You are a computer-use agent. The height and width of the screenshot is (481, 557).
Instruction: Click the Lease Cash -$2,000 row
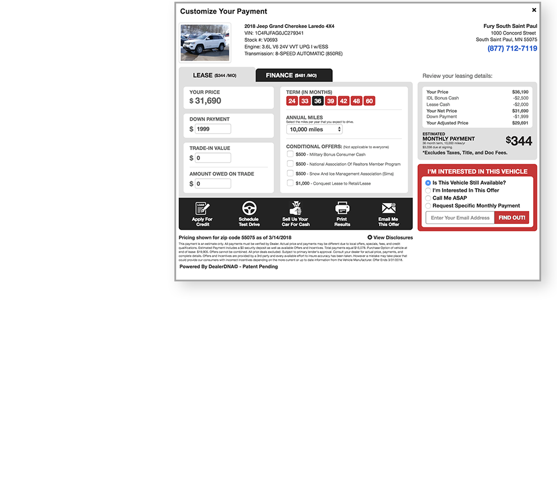coord(477,105)
